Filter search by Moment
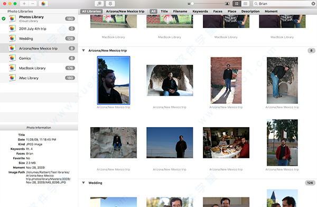The height and width of the screenshot is (207, 317). 271,11
